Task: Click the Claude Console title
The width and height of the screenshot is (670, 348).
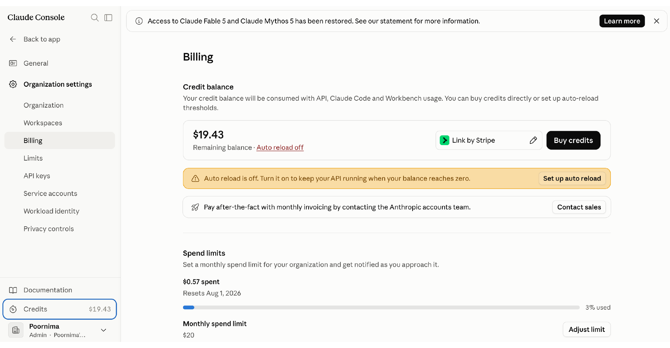Action: pyautogui.click(x=36, y=17)
